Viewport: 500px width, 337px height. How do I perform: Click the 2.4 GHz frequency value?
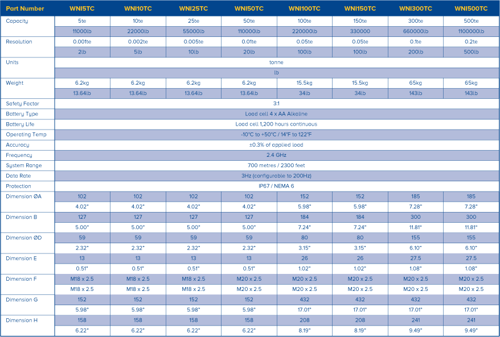276,155
